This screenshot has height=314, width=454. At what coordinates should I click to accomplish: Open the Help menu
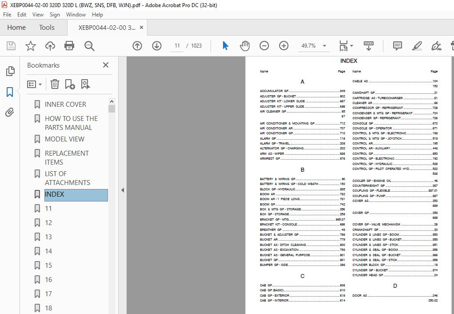[97, 15]
